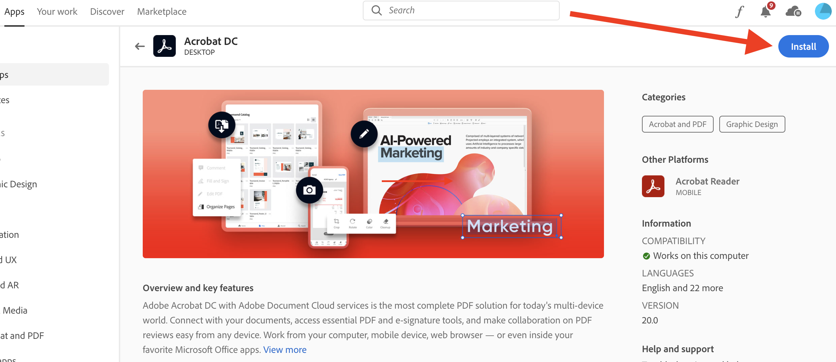Select the Acrobat and PDF category tag
Image resolution: width=836 pixels, height=362 pixels.
coord(677,124)
